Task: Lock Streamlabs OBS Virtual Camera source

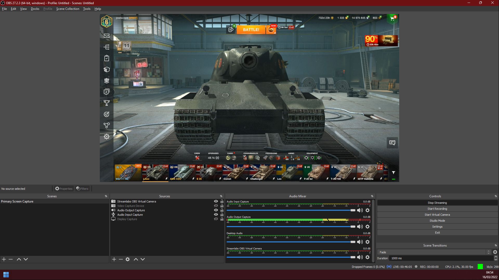Action: point(222,201)
